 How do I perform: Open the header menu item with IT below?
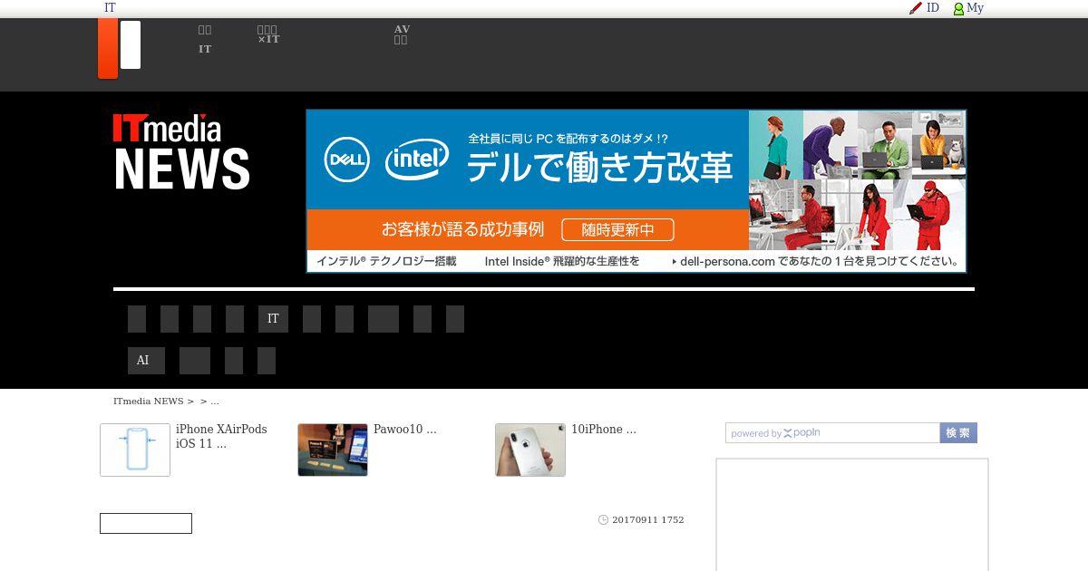205,39
